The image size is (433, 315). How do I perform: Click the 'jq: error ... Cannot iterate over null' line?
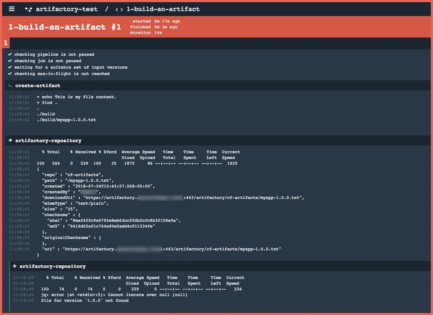click(x=114, y=295)
